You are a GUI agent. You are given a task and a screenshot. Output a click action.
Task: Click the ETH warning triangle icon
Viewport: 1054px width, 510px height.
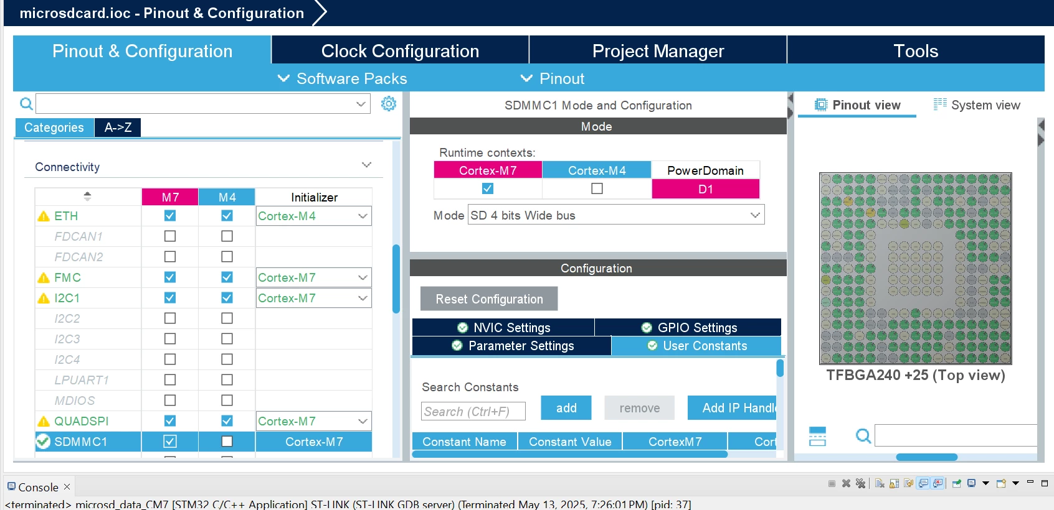[44, 216]
